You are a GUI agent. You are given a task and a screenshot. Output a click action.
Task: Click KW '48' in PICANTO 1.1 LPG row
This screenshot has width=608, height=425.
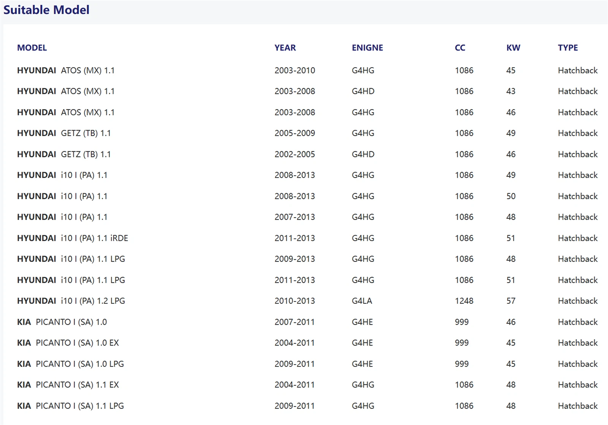pos(511,406)
